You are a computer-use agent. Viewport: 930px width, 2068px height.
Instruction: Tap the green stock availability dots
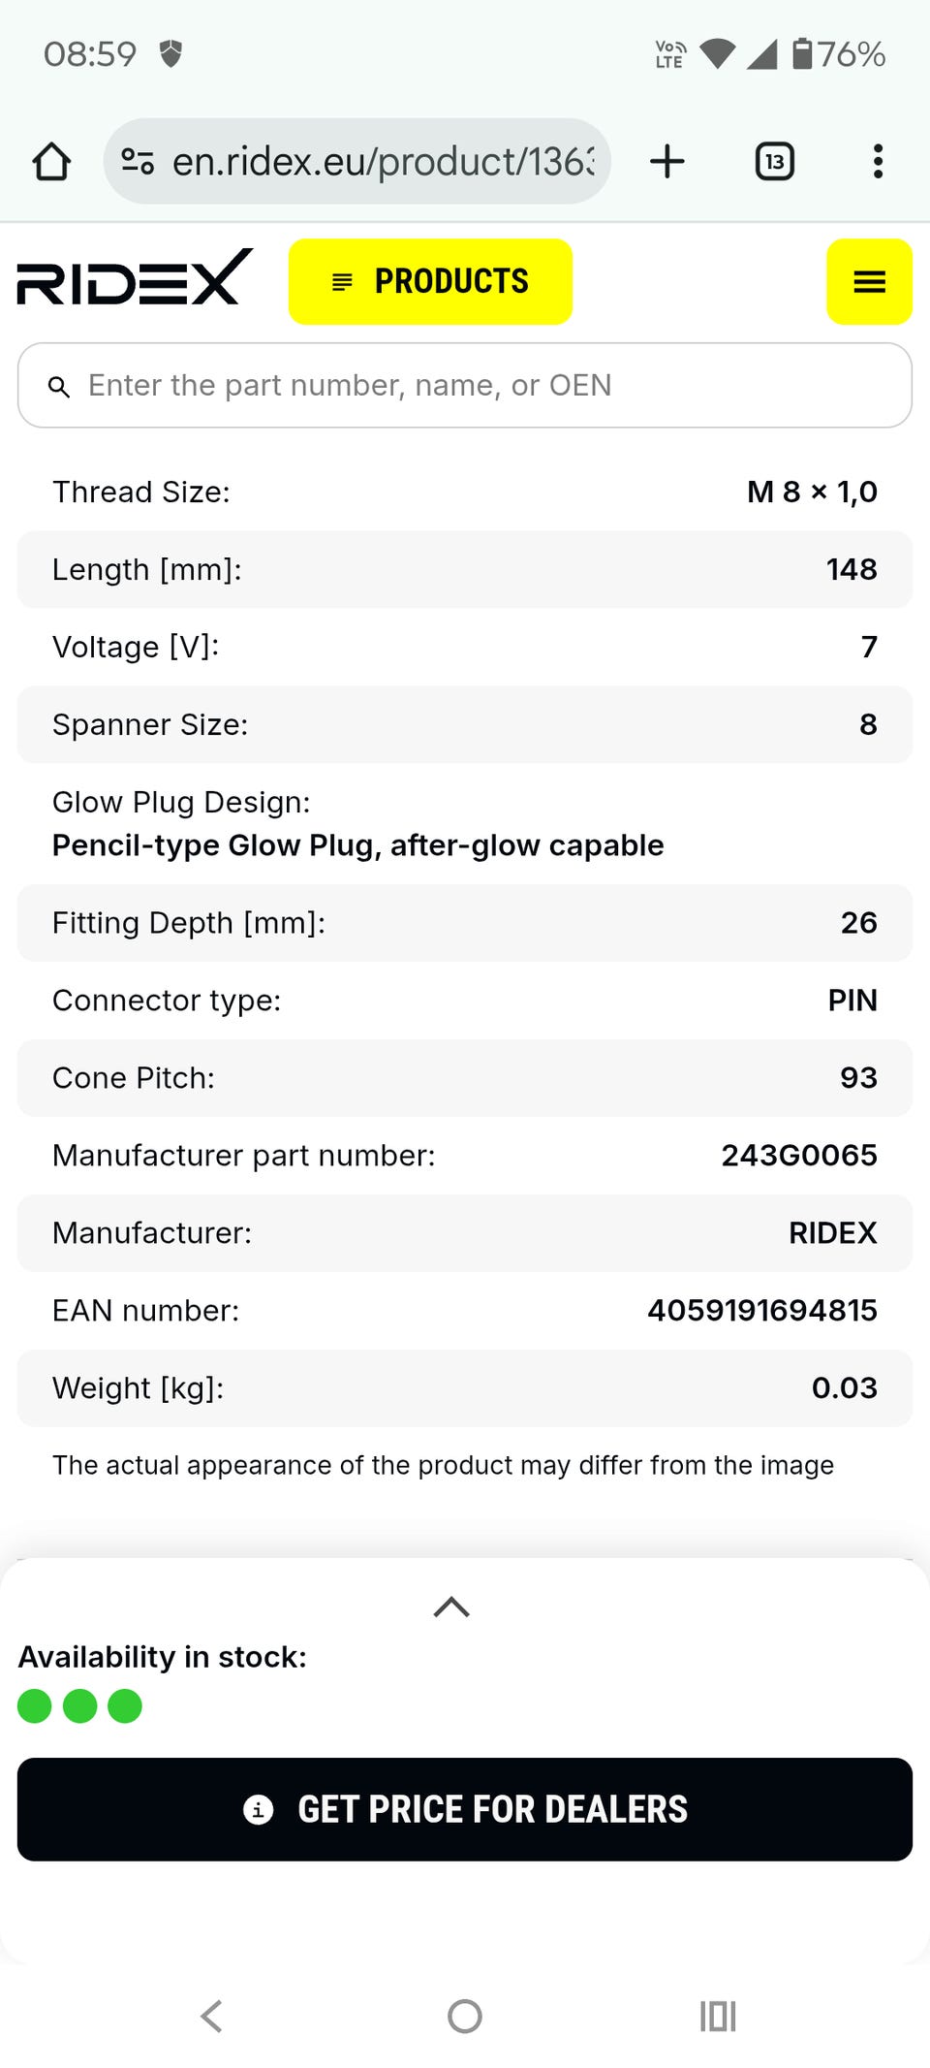79,1706
